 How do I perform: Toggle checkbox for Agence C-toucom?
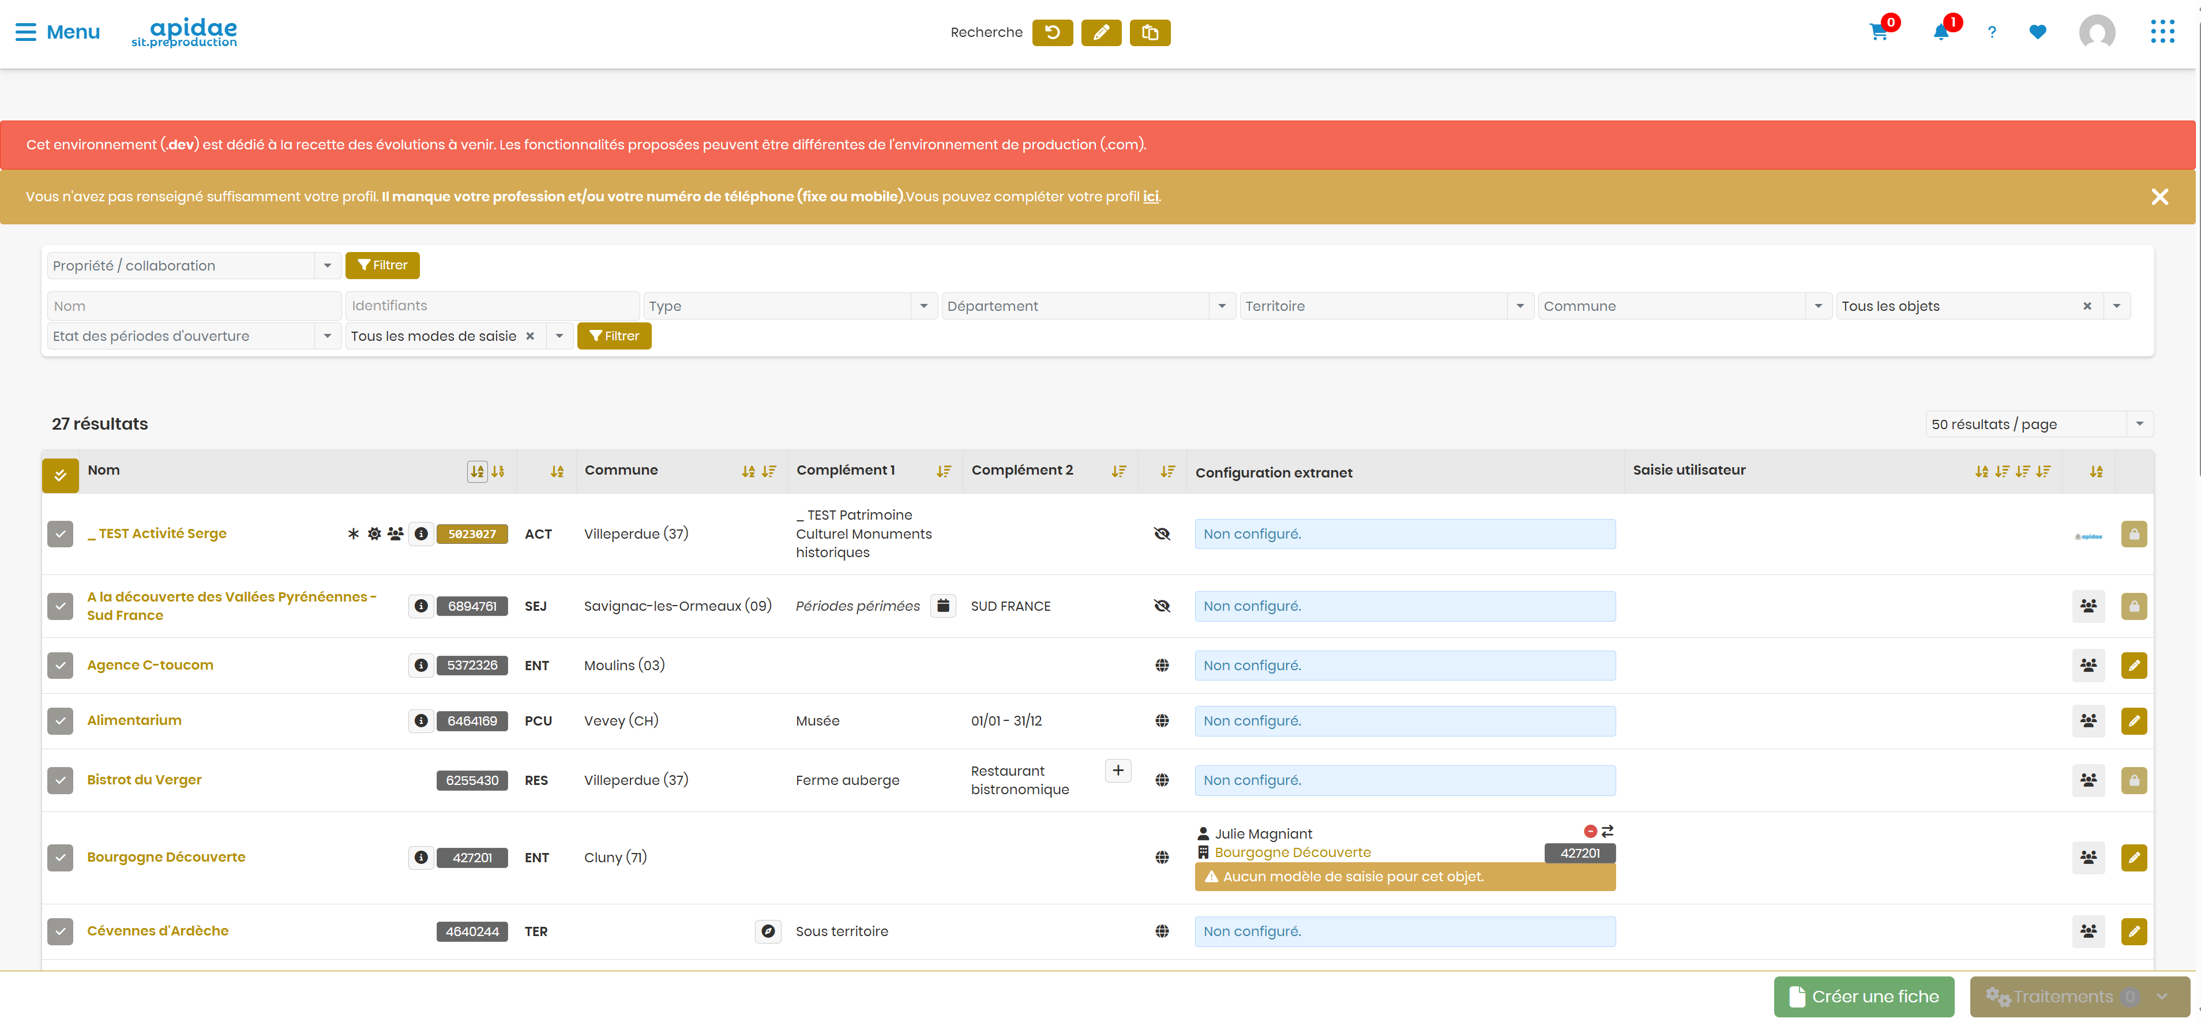point(60,665)
